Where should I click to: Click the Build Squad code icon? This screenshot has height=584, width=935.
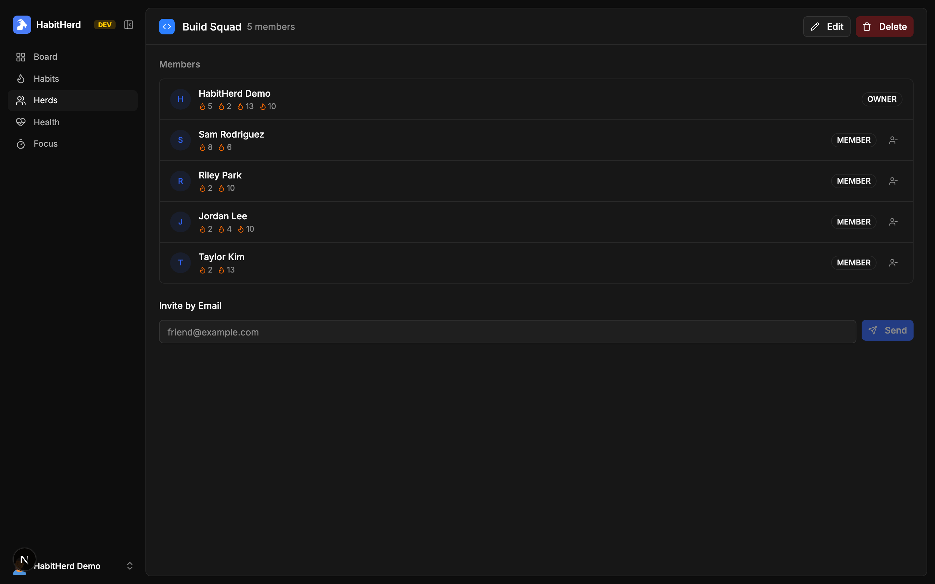pos(167,27)
